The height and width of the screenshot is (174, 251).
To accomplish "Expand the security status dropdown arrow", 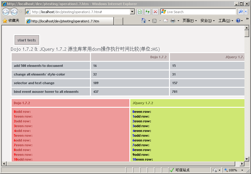I will point(219,170).
